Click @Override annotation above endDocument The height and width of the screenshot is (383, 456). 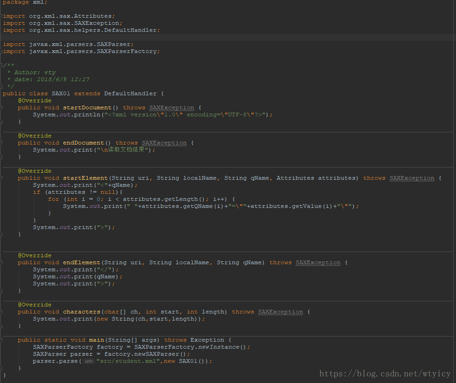pos(35,136)
